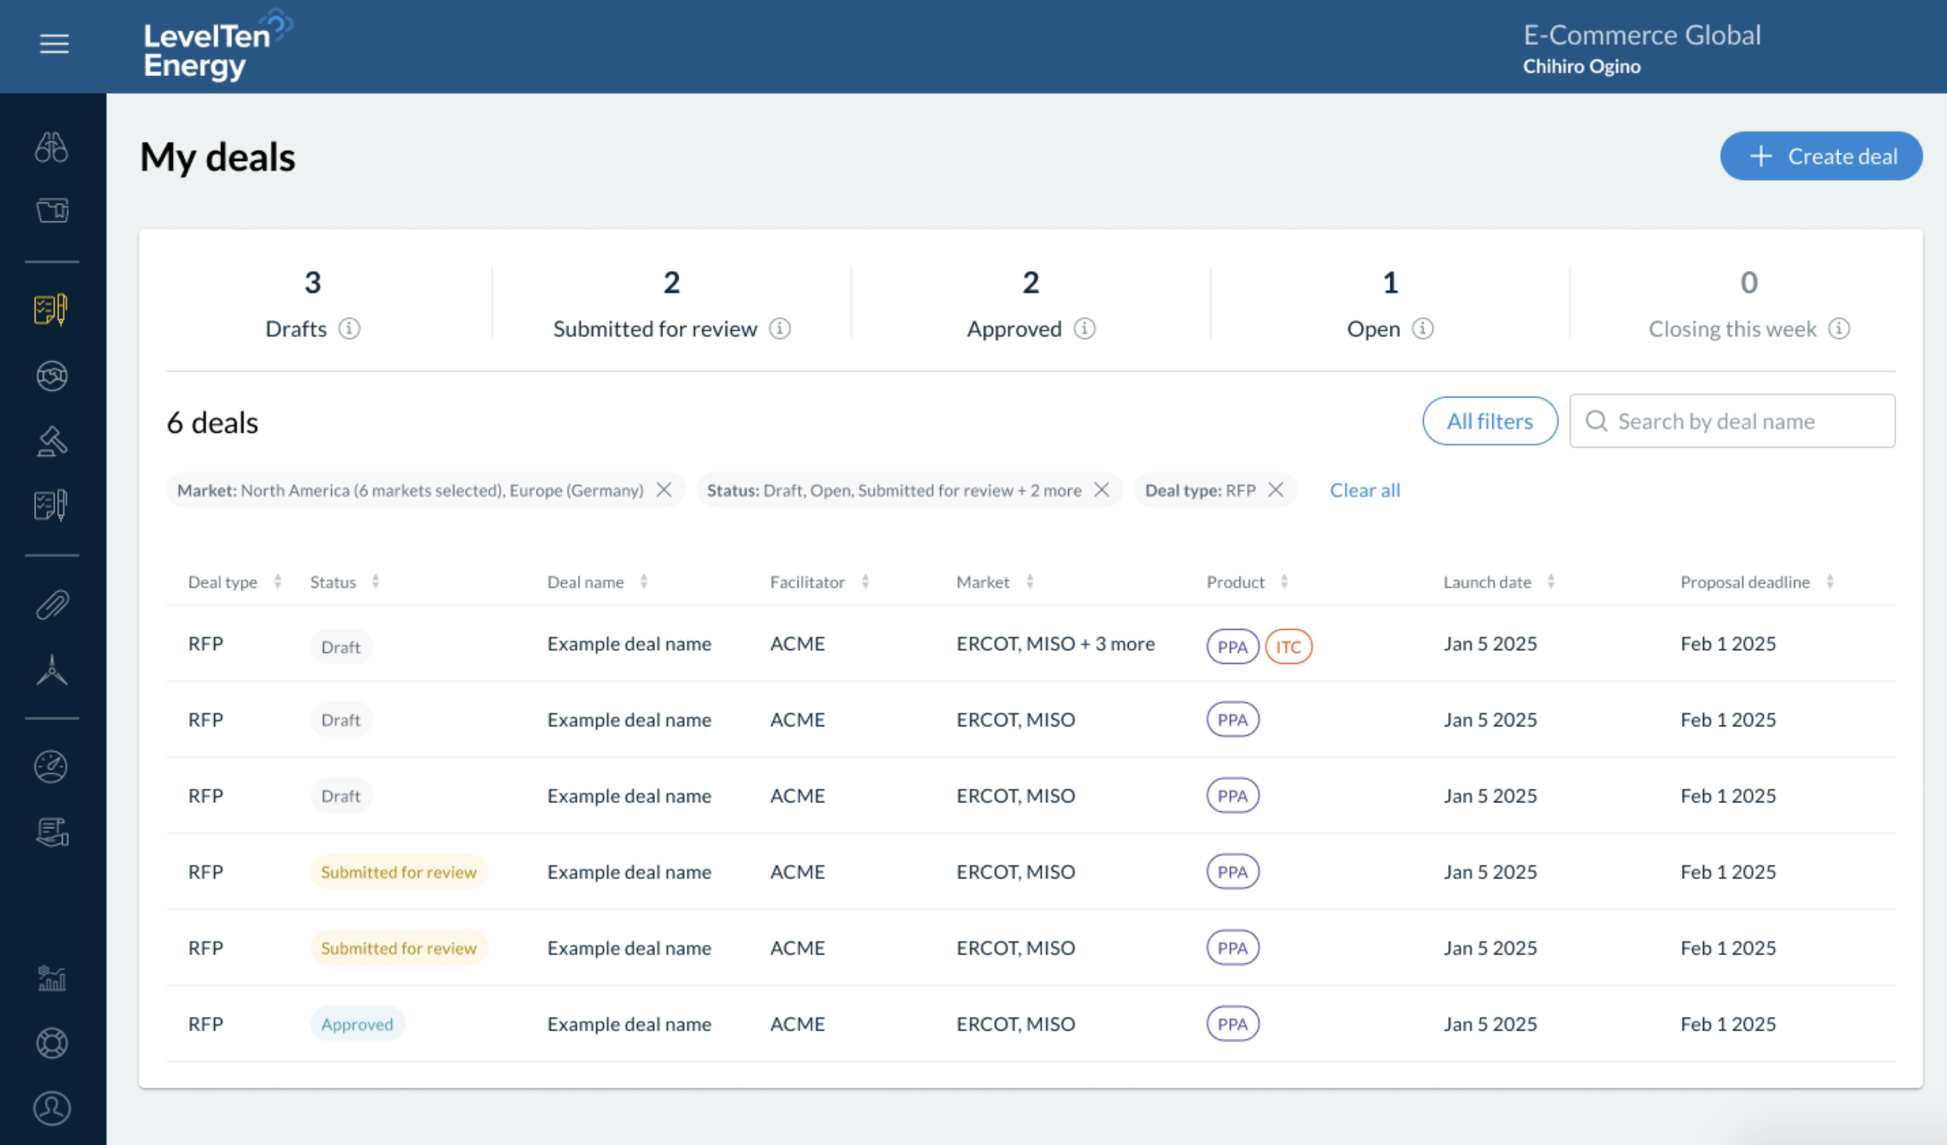Open the projects folder icon in sidebar
Image resolution: width=1947 pixels, height=1145 pixels.
[52, 210]
